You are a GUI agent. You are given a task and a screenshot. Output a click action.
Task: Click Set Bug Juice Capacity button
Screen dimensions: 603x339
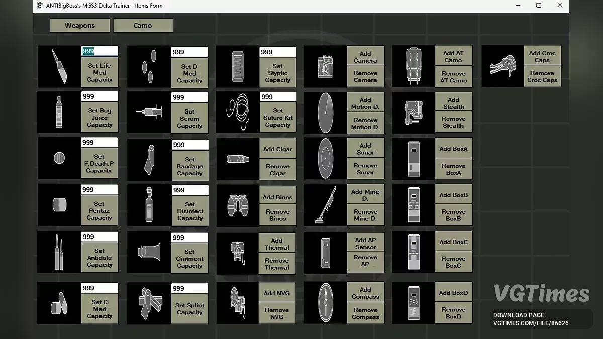(x=99, y=118)
